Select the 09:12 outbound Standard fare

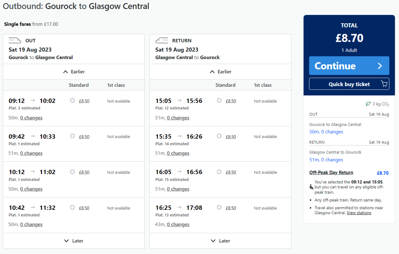click(72, 100)
